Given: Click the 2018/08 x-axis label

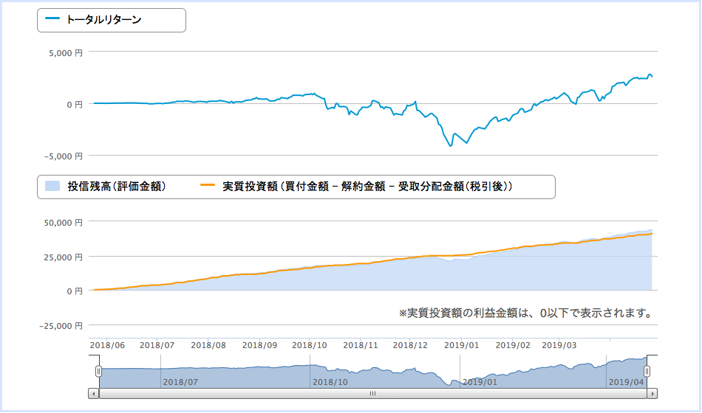Looking at the screenshot, I should tap(208, 345).
